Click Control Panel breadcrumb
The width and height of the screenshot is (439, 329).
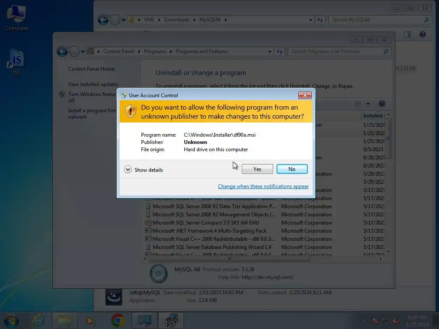coord(118,51)
